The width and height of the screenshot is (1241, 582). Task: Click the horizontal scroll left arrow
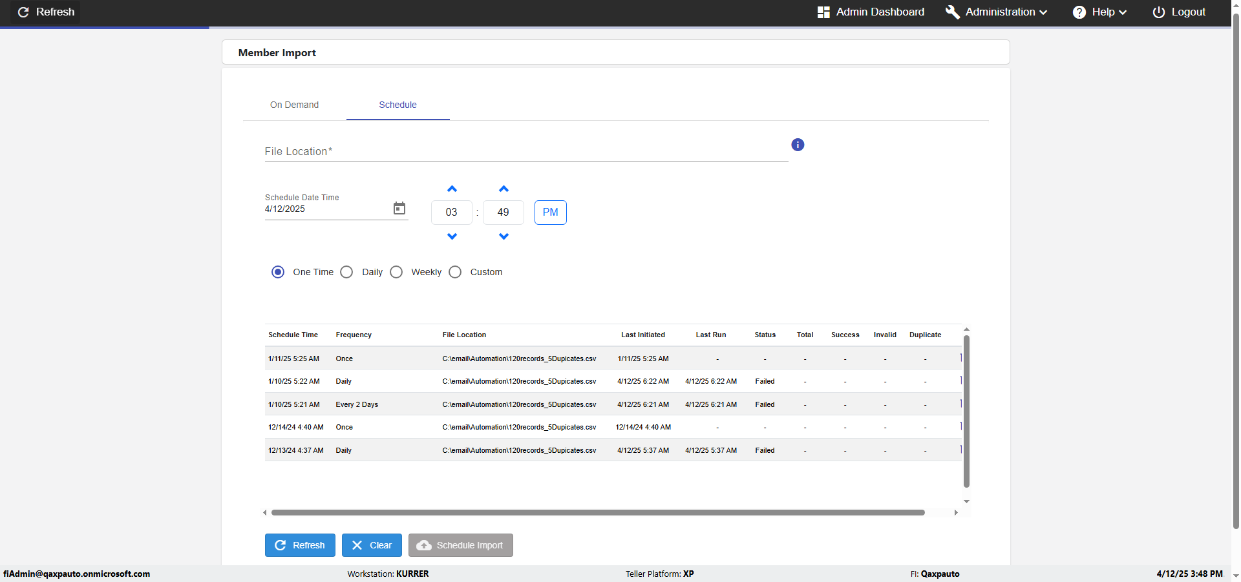tap(264, 512)
